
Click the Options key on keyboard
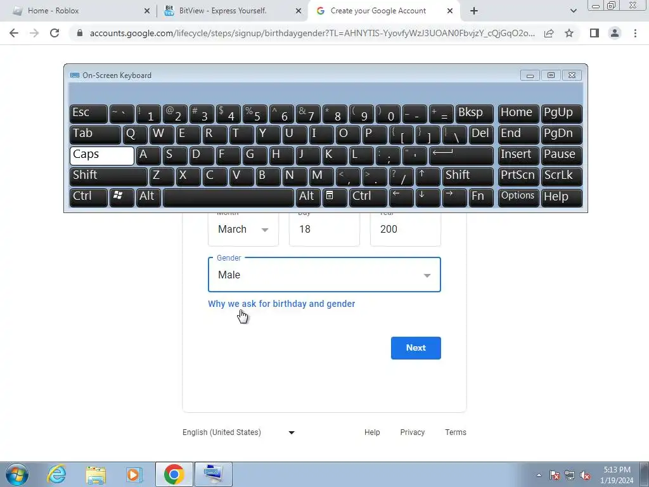point(518,197)
